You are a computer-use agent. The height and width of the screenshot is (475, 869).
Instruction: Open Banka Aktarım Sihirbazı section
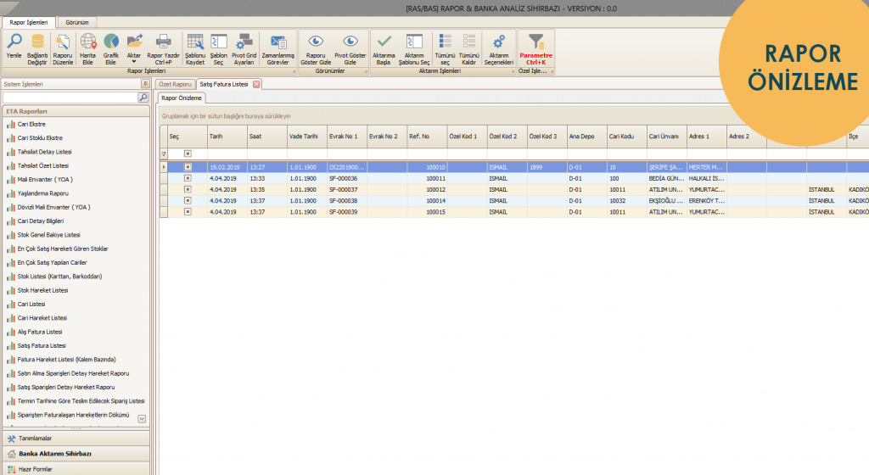(x=76, y=454)
